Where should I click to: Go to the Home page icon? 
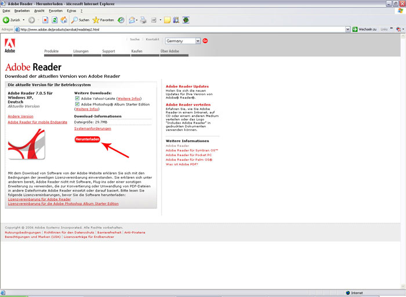(64, 20)
